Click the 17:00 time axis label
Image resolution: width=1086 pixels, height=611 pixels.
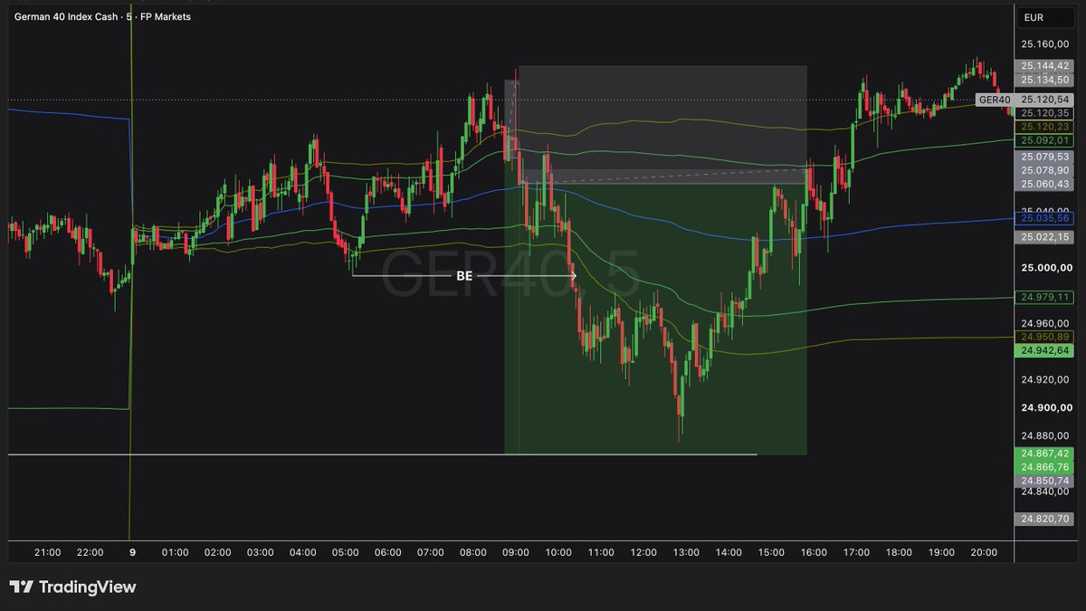(x=856, y=552)
